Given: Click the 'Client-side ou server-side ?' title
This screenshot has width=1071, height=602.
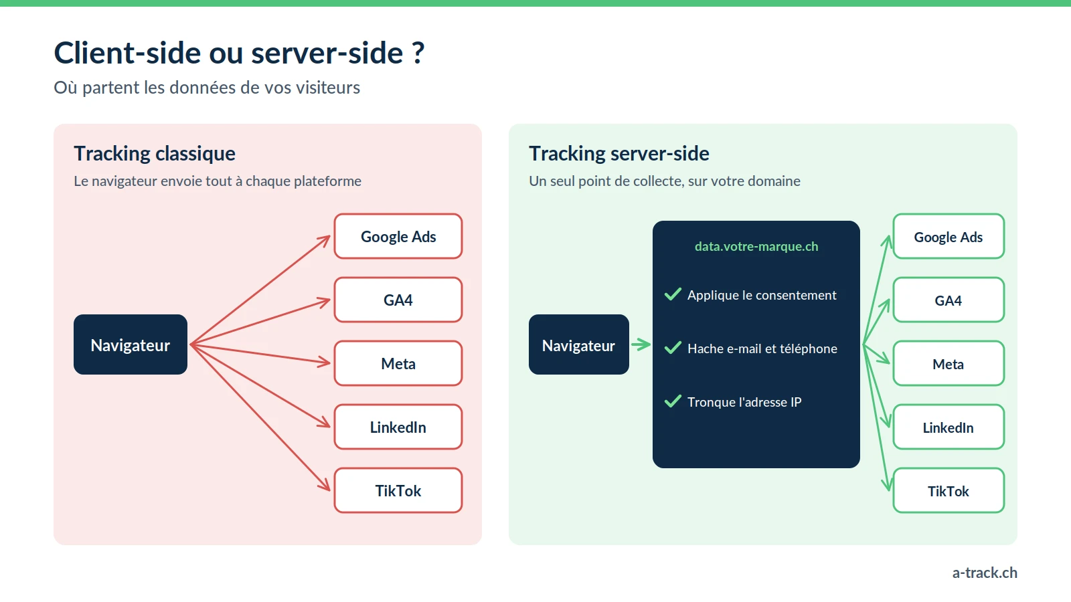Looking at the screenshot, I should (x=239, y=53).
